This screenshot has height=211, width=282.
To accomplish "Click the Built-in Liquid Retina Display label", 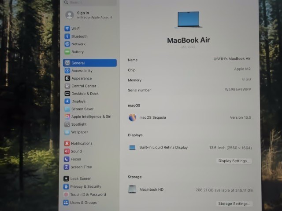I will (x=163, y=148).
